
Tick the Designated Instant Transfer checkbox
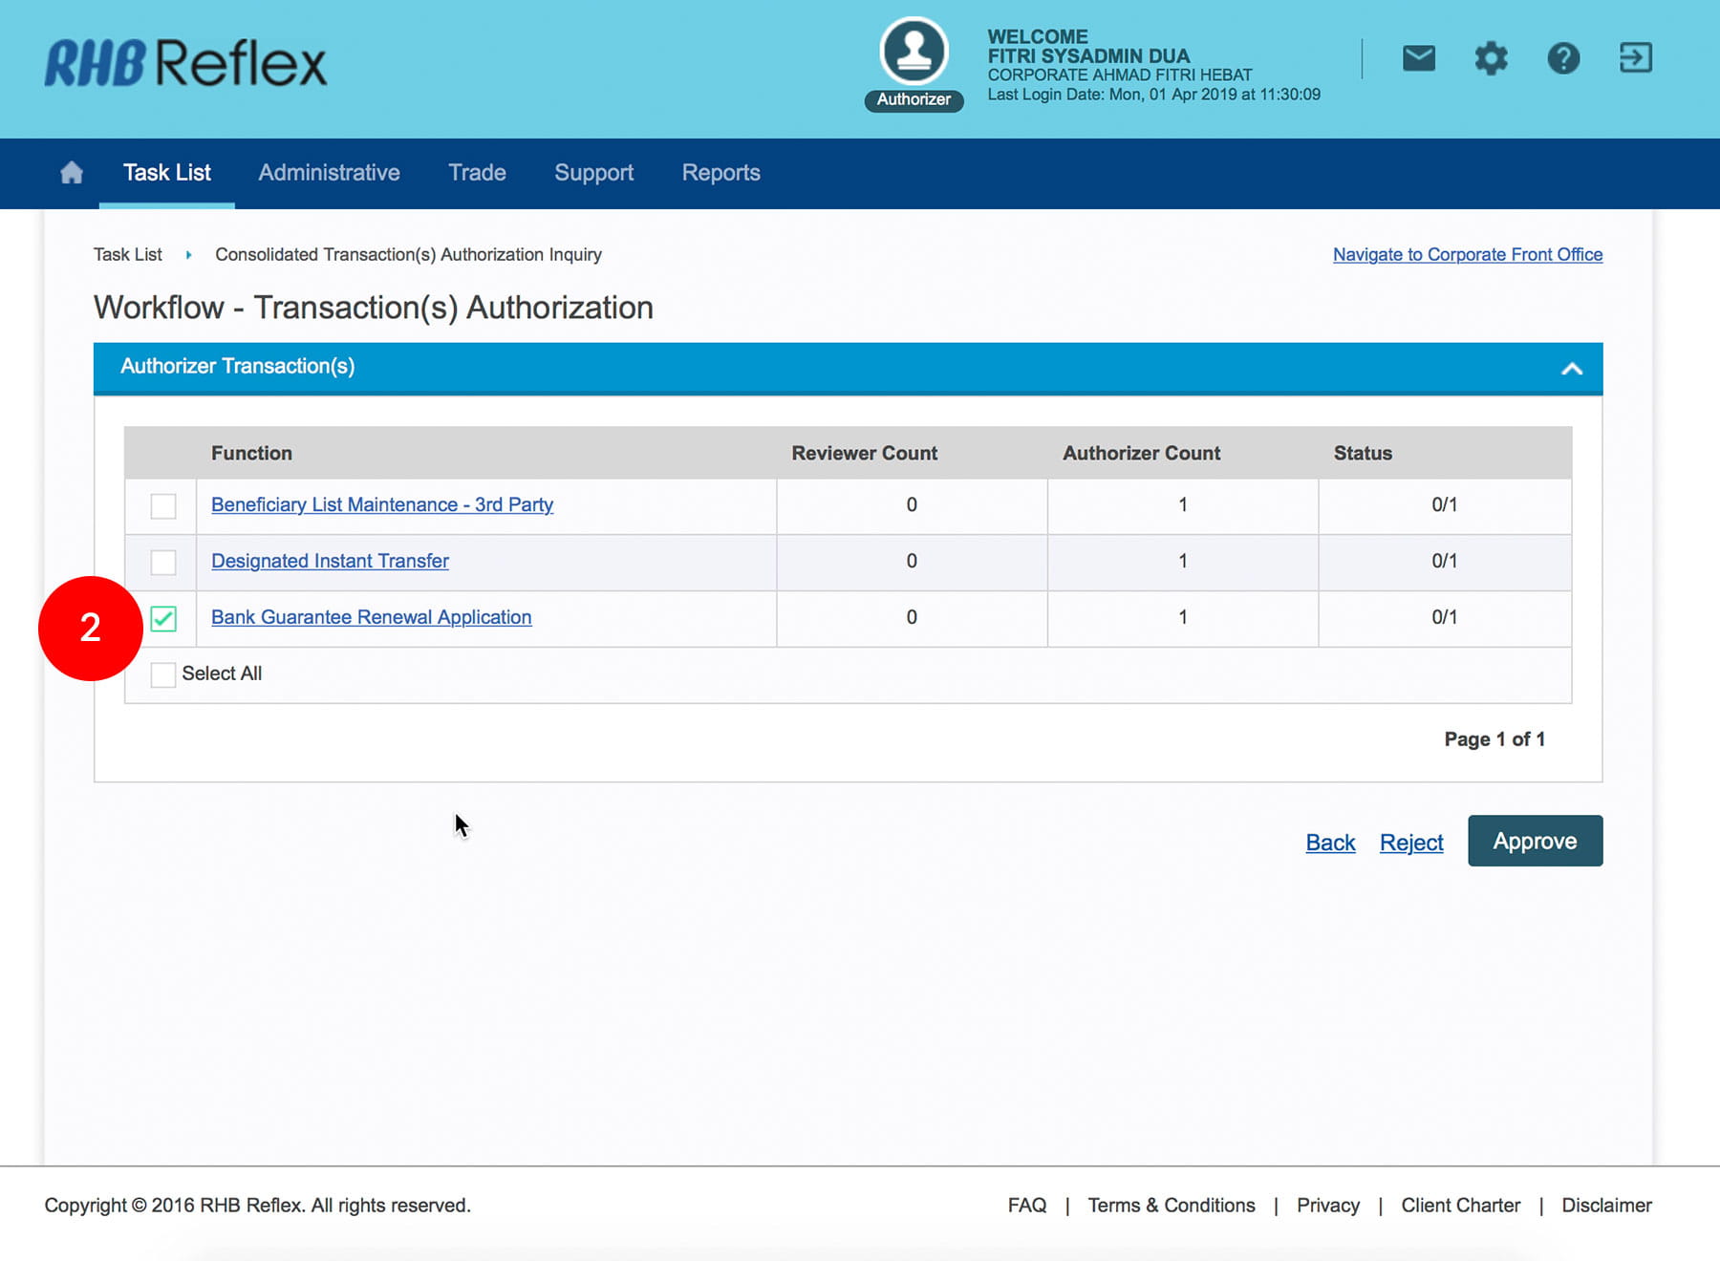coord(163,562)
